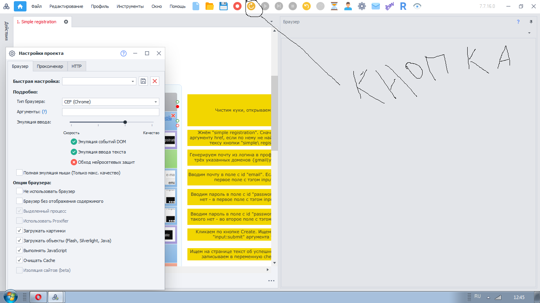Click the input emulation speed-quality slider
540x303 pixels.
coord(111,122)
